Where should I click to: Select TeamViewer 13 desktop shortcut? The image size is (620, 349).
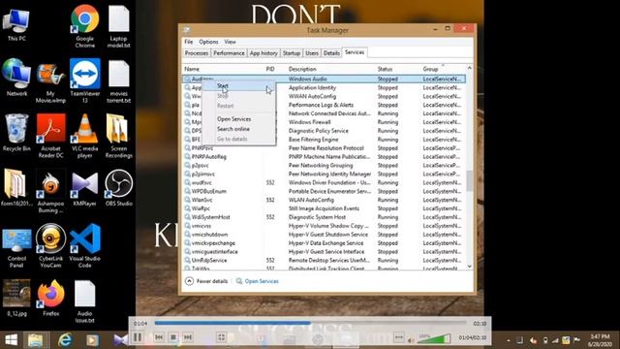pyautogui.click(x=85, y=80)
